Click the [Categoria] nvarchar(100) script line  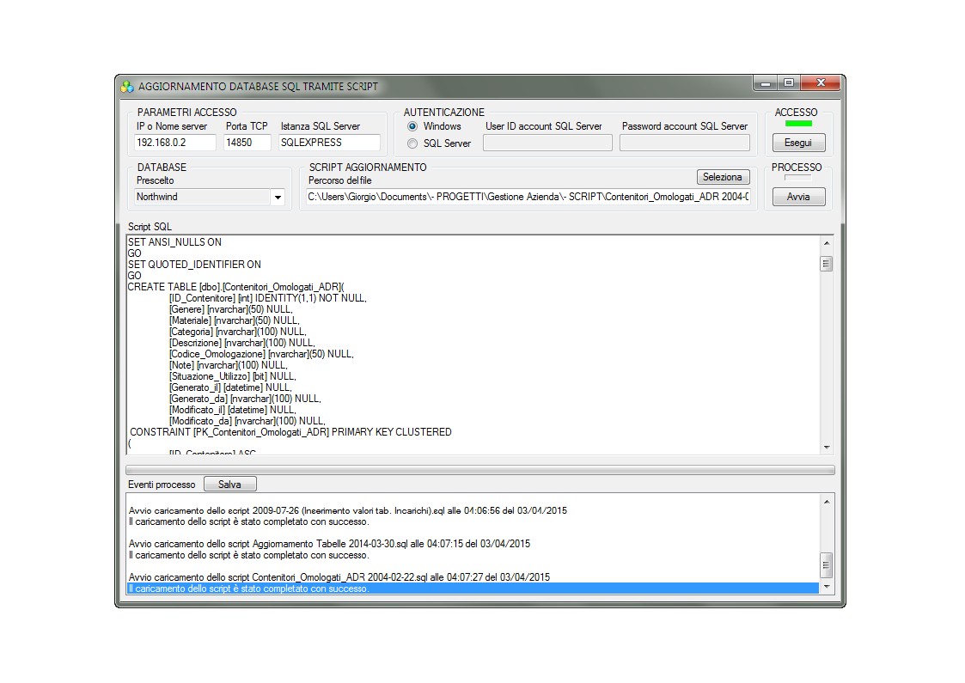coord(237,332)
